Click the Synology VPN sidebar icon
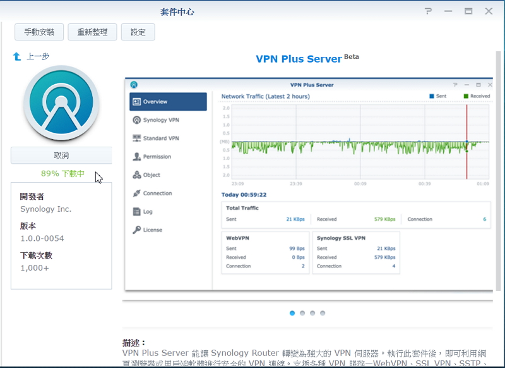The height and width of the screenshot is (368, 505). pos(136,120)
